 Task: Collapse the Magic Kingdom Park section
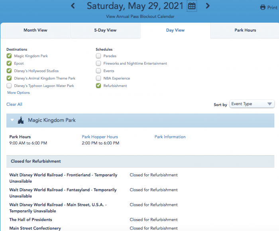(x=12, y=120)
